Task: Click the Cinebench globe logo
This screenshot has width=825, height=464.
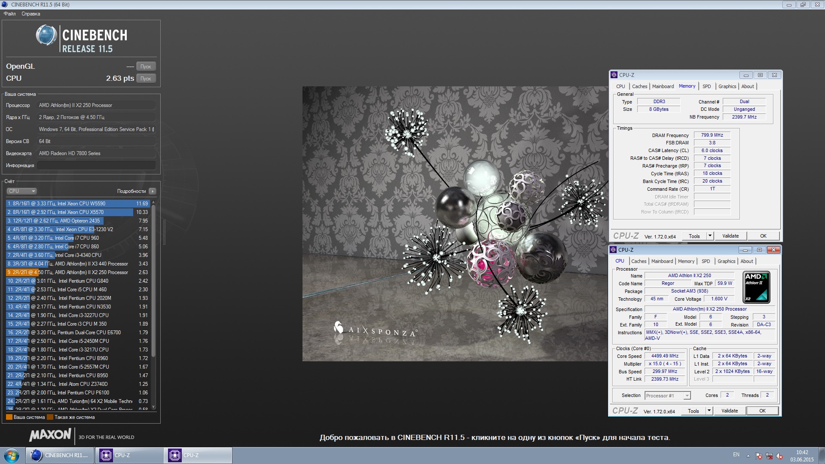Action: tap(46, 35)
